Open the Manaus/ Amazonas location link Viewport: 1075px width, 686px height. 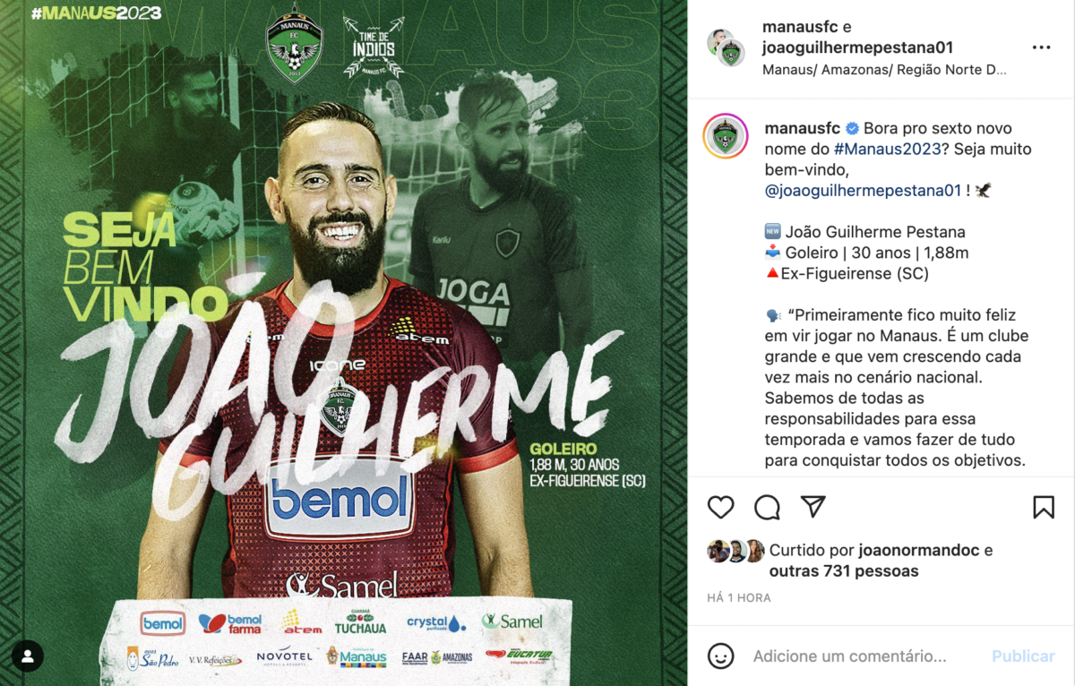click(885, 70)
